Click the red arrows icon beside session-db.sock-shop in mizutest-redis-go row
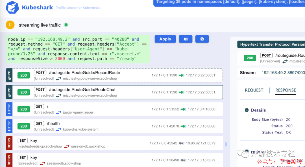The width and height of the screenshot is (305, 167). (67, 147)
